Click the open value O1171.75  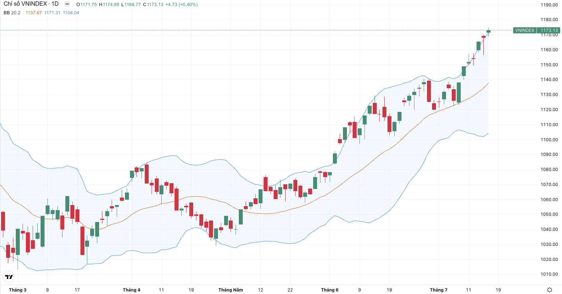point(87,5)
